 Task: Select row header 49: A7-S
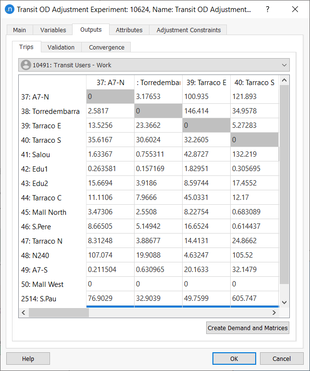click(52, 270)
